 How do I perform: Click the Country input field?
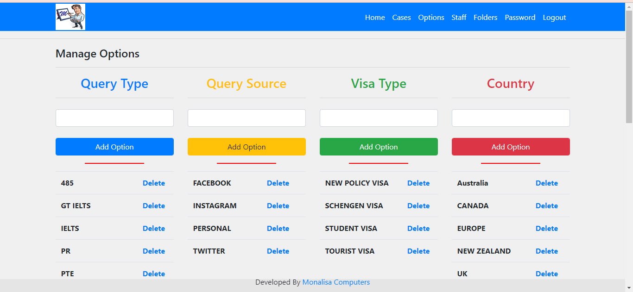coord(511,118)
